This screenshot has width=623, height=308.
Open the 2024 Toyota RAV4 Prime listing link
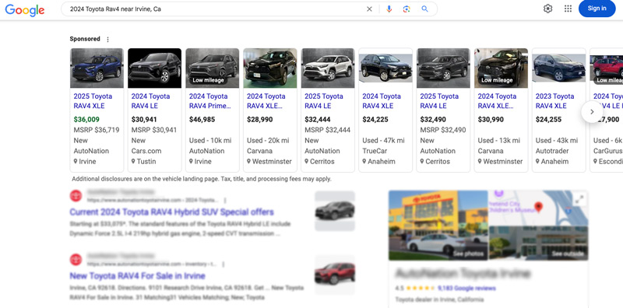209,101
